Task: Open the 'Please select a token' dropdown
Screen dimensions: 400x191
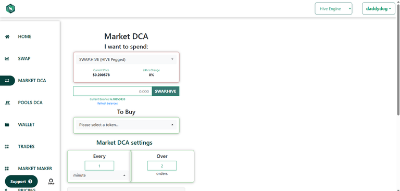Action: pos(126,125)
